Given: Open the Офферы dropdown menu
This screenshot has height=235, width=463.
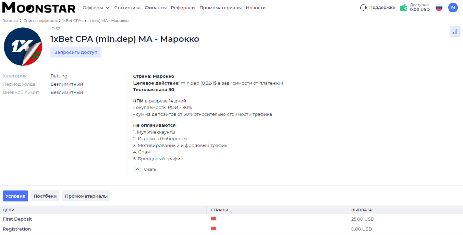Looking at the screenshot, I should click(96, 8).
